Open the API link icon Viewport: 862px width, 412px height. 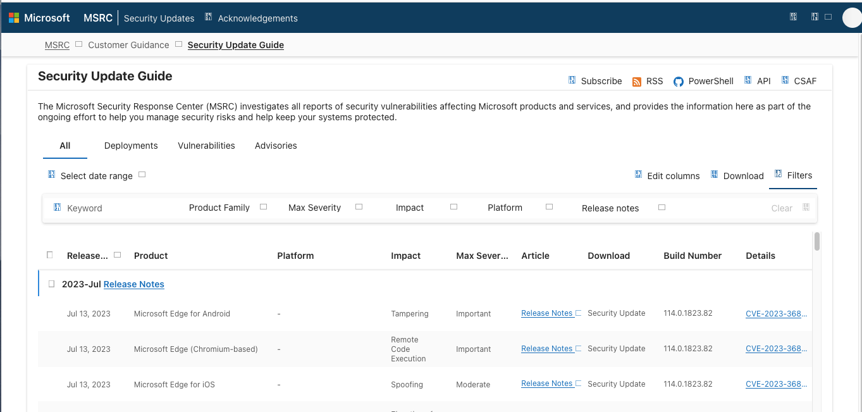748,80
